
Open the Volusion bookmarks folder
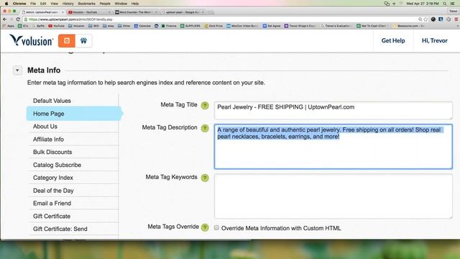[x=76, y=26]
